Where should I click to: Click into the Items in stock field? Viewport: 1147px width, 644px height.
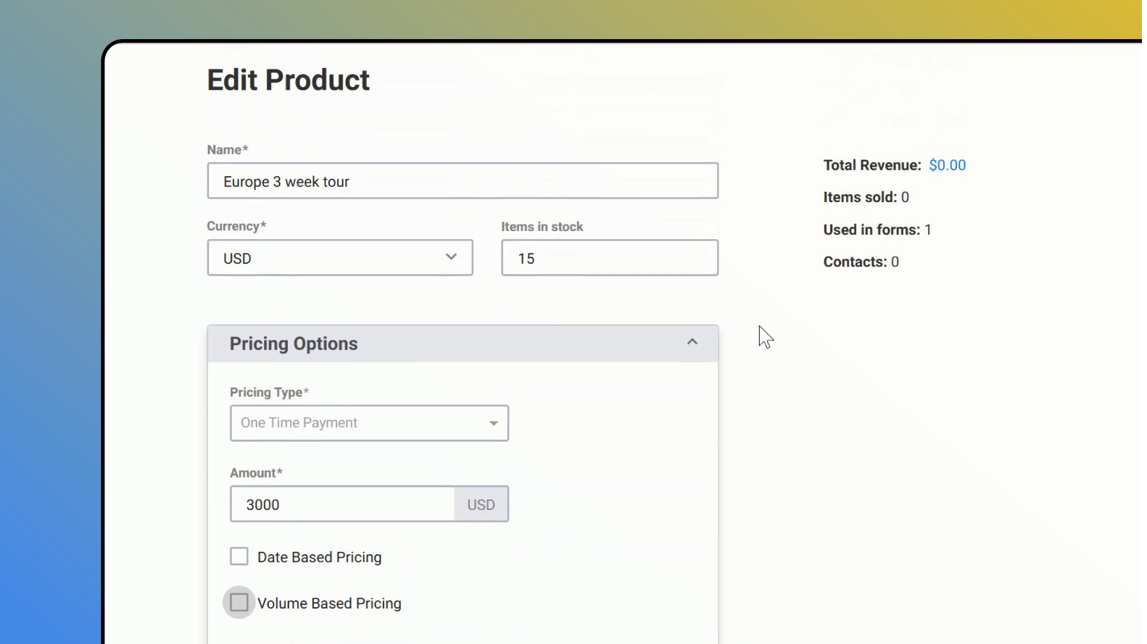coord(609,258)
